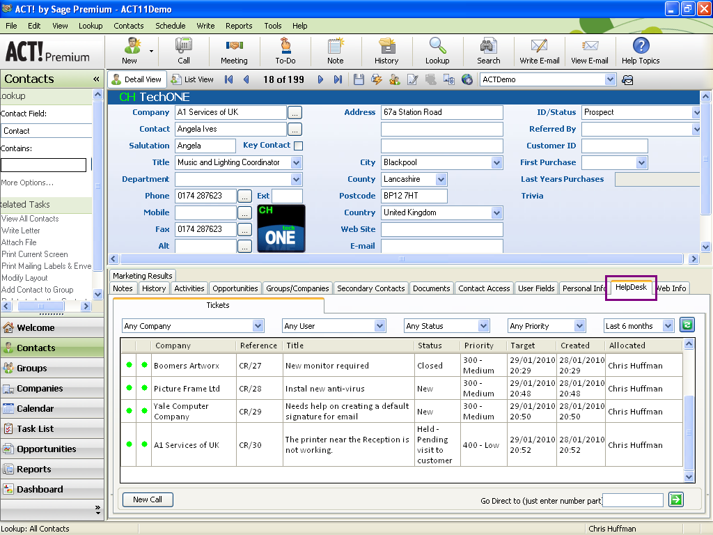Click the Company field browse button
Screen dimensions: 713x535
coord(295,112)
